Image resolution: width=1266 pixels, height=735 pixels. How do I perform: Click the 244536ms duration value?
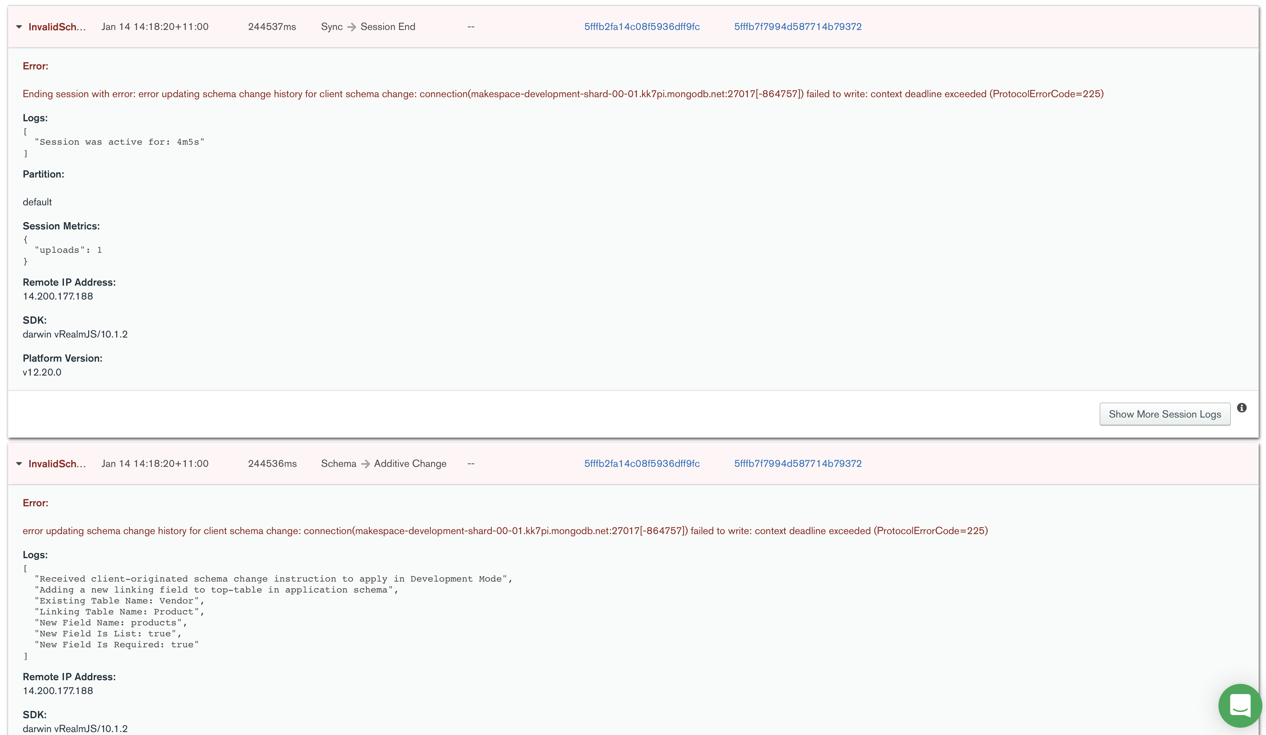(272, 464)
